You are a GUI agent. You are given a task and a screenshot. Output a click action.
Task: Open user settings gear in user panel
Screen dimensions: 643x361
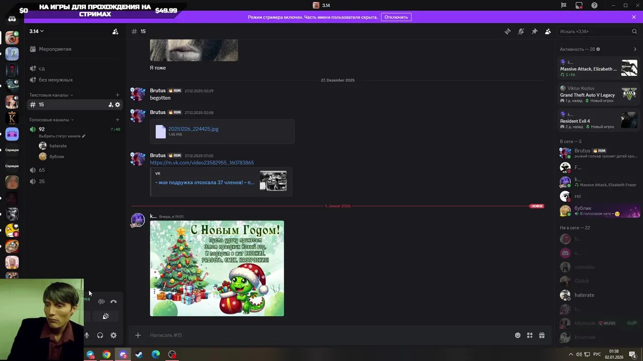click(114, 335)
